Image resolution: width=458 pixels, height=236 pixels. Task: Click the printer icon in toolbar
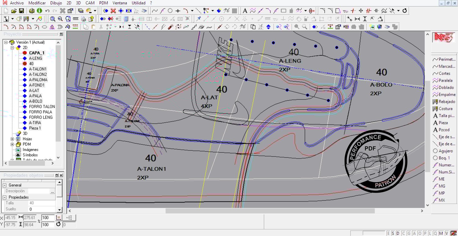point(83,19)
